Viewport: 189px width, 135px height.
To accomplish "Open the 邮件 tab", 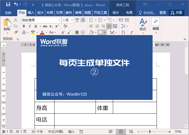I will click(x=69, y=12).
